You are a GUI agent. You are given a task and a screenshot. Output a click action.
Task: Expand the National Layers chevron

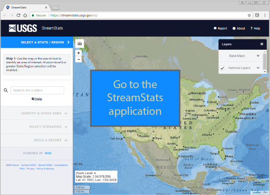258,68
